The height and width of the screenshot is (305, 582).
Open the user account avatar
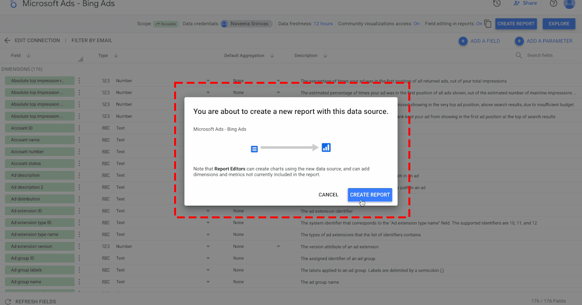569,4
